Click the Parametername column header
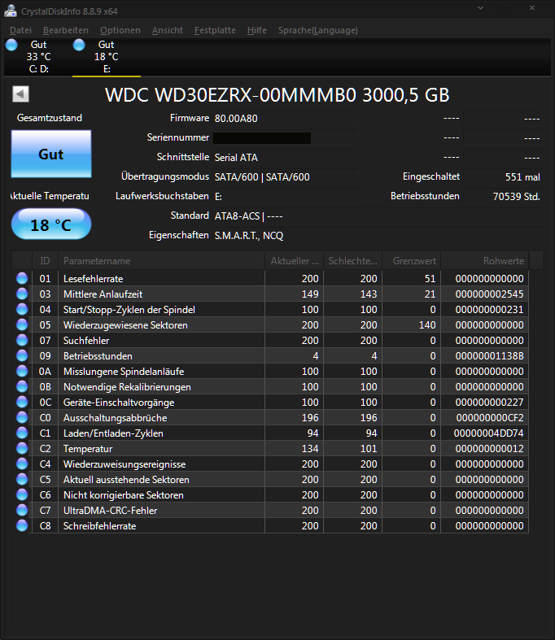 [x=161, y=261]
